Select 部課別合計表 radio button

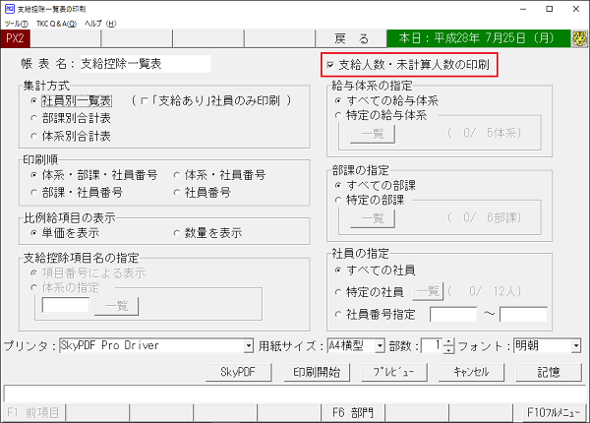[x=33, y=119]
